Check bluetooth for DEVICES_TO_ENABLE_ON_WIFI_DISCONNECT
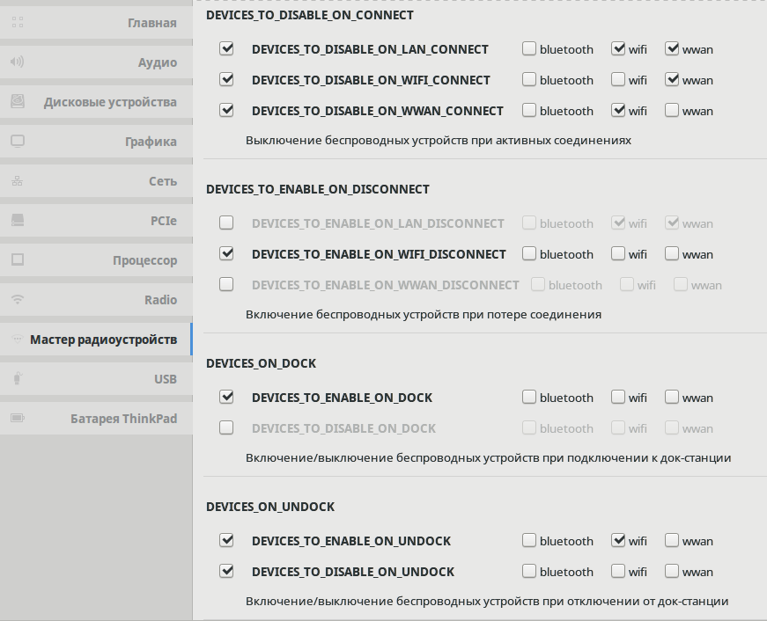The width and height of the screenshot is (767, 621). click(528, 253)
